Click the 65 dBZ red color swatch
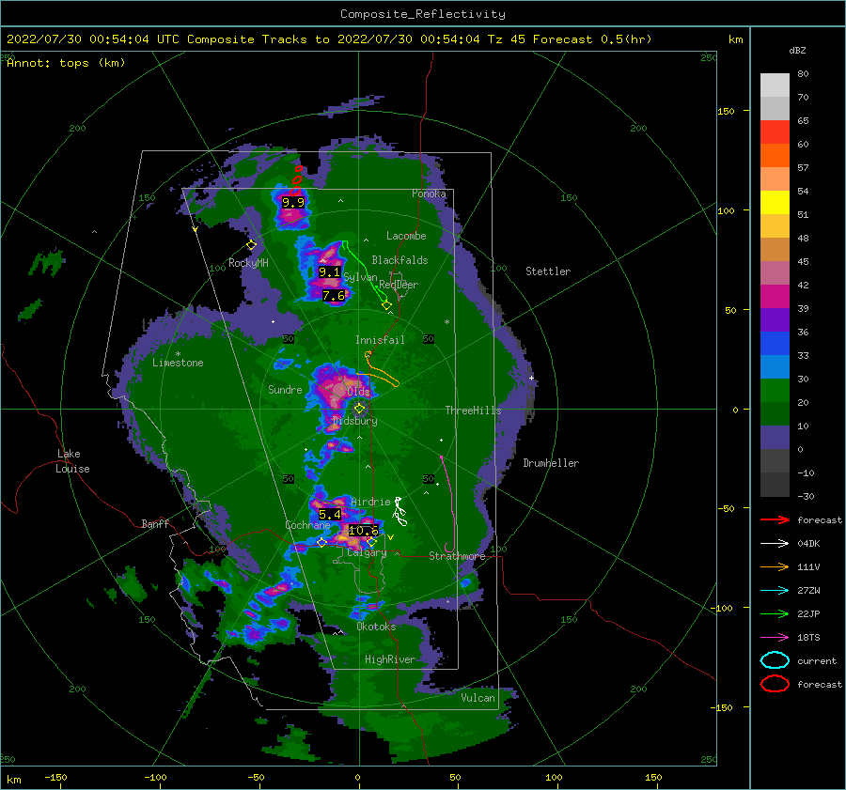Image resolution: width=846 pixels, height=790 pixels. pyautogui.click(x=775, y=132)
